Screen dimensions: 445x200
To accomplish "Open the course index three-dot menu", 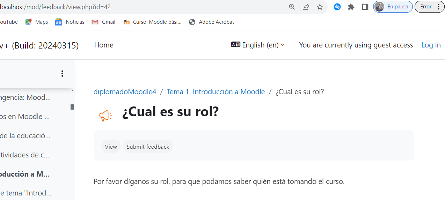I will (62, 74).
